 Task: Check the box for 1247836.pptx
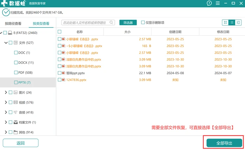coord(59,80)
